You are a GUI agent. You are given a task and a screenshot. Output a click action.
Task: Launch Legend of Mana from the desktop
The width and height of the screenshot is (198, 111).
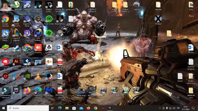[27, 21]
